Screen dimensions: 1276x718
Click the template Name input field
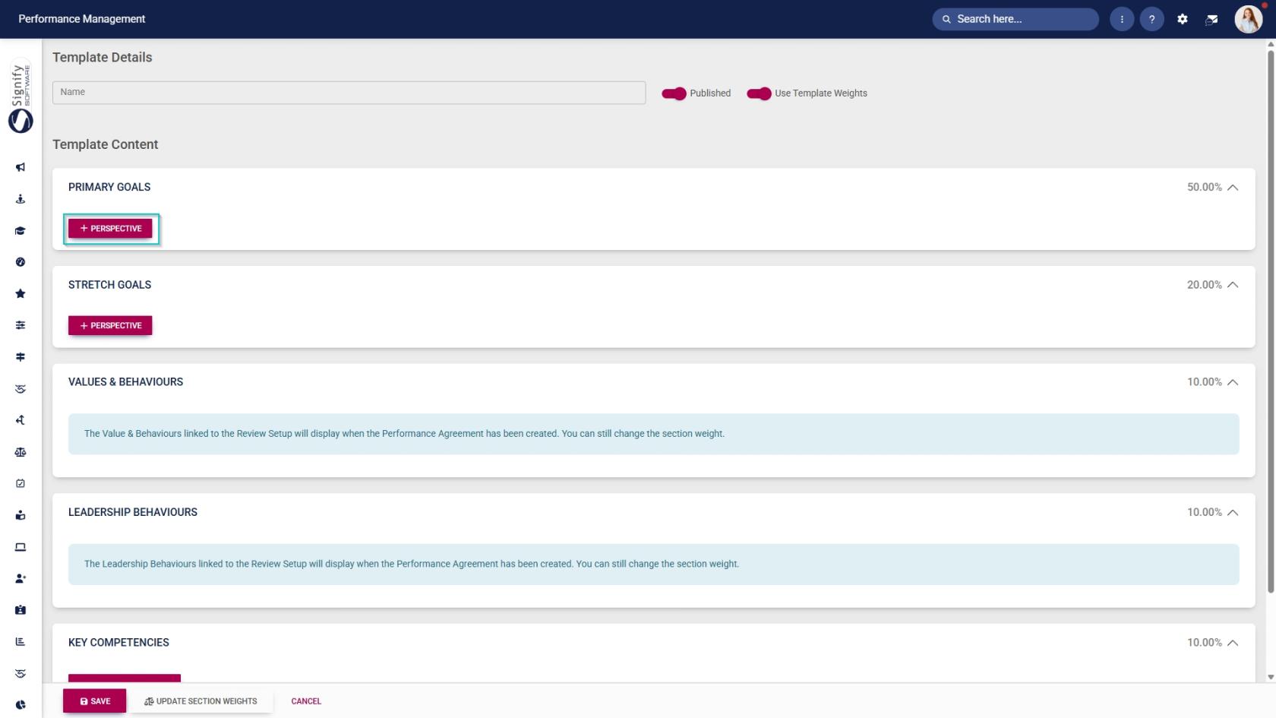pos(349,93)
